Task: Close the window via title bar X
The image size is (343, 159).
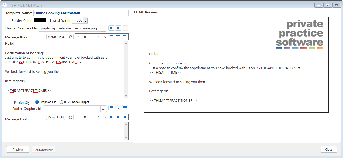Action: 336,5
